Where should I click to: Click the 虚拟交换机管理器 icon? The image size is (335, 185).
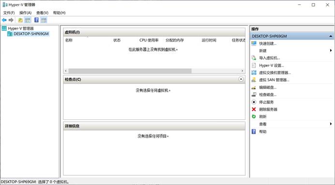click(254, 72)
